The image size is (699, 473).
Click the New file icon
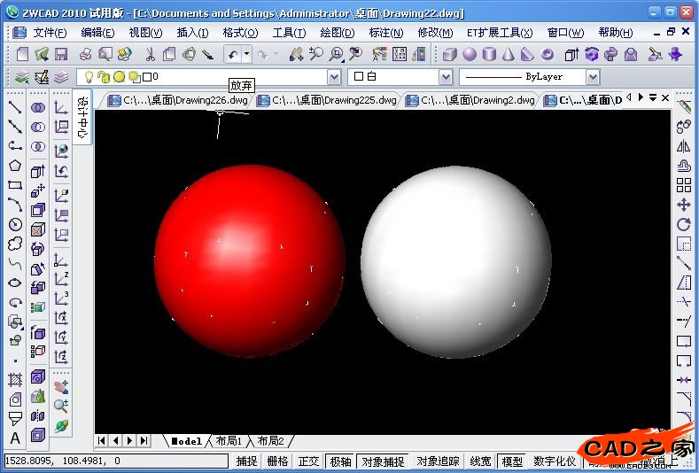pyautogui.click(x=22, y=54)
